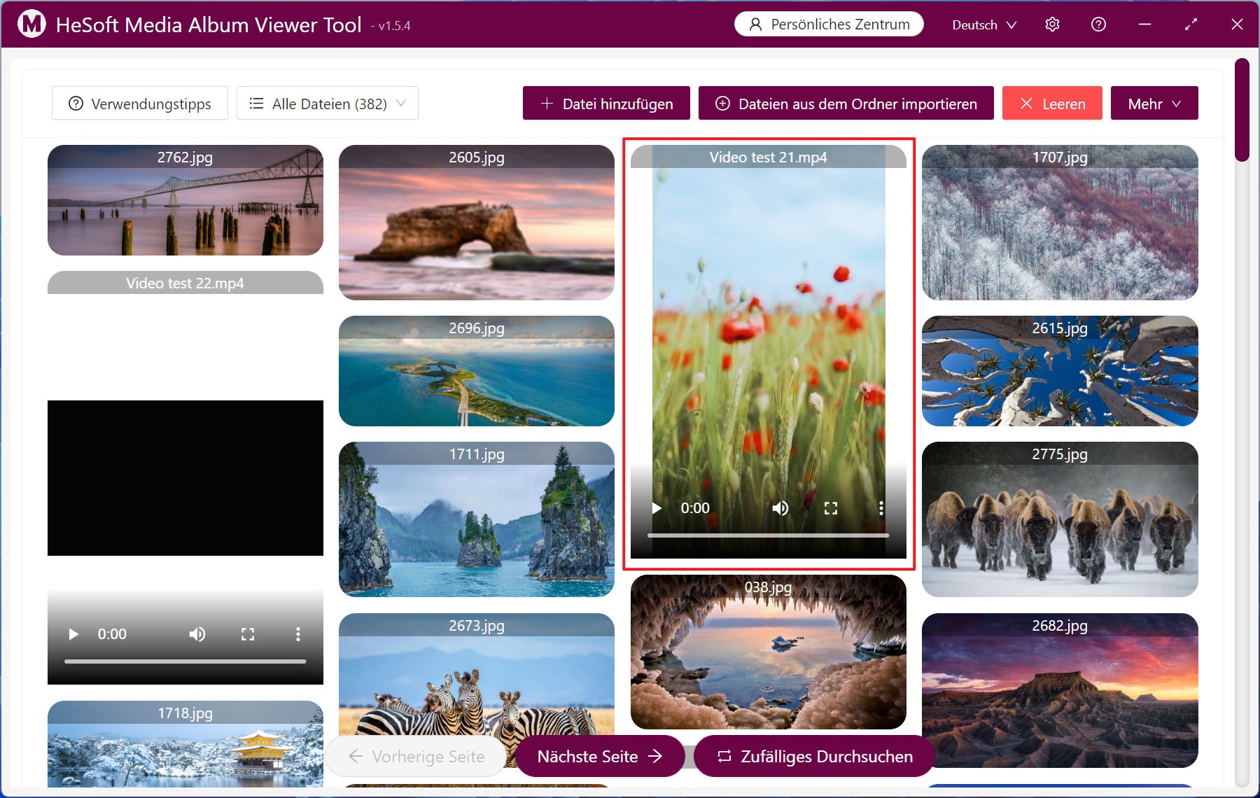Seek on Video test 21.mp4 progress bar
The image size is (1260, 798).
click(769, 535)
